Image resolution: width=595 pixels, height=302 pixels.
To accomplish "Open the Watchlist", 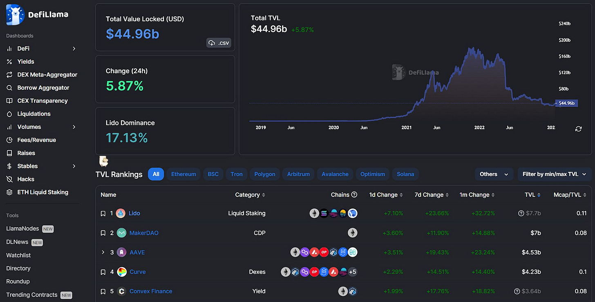I will (18, 255).
